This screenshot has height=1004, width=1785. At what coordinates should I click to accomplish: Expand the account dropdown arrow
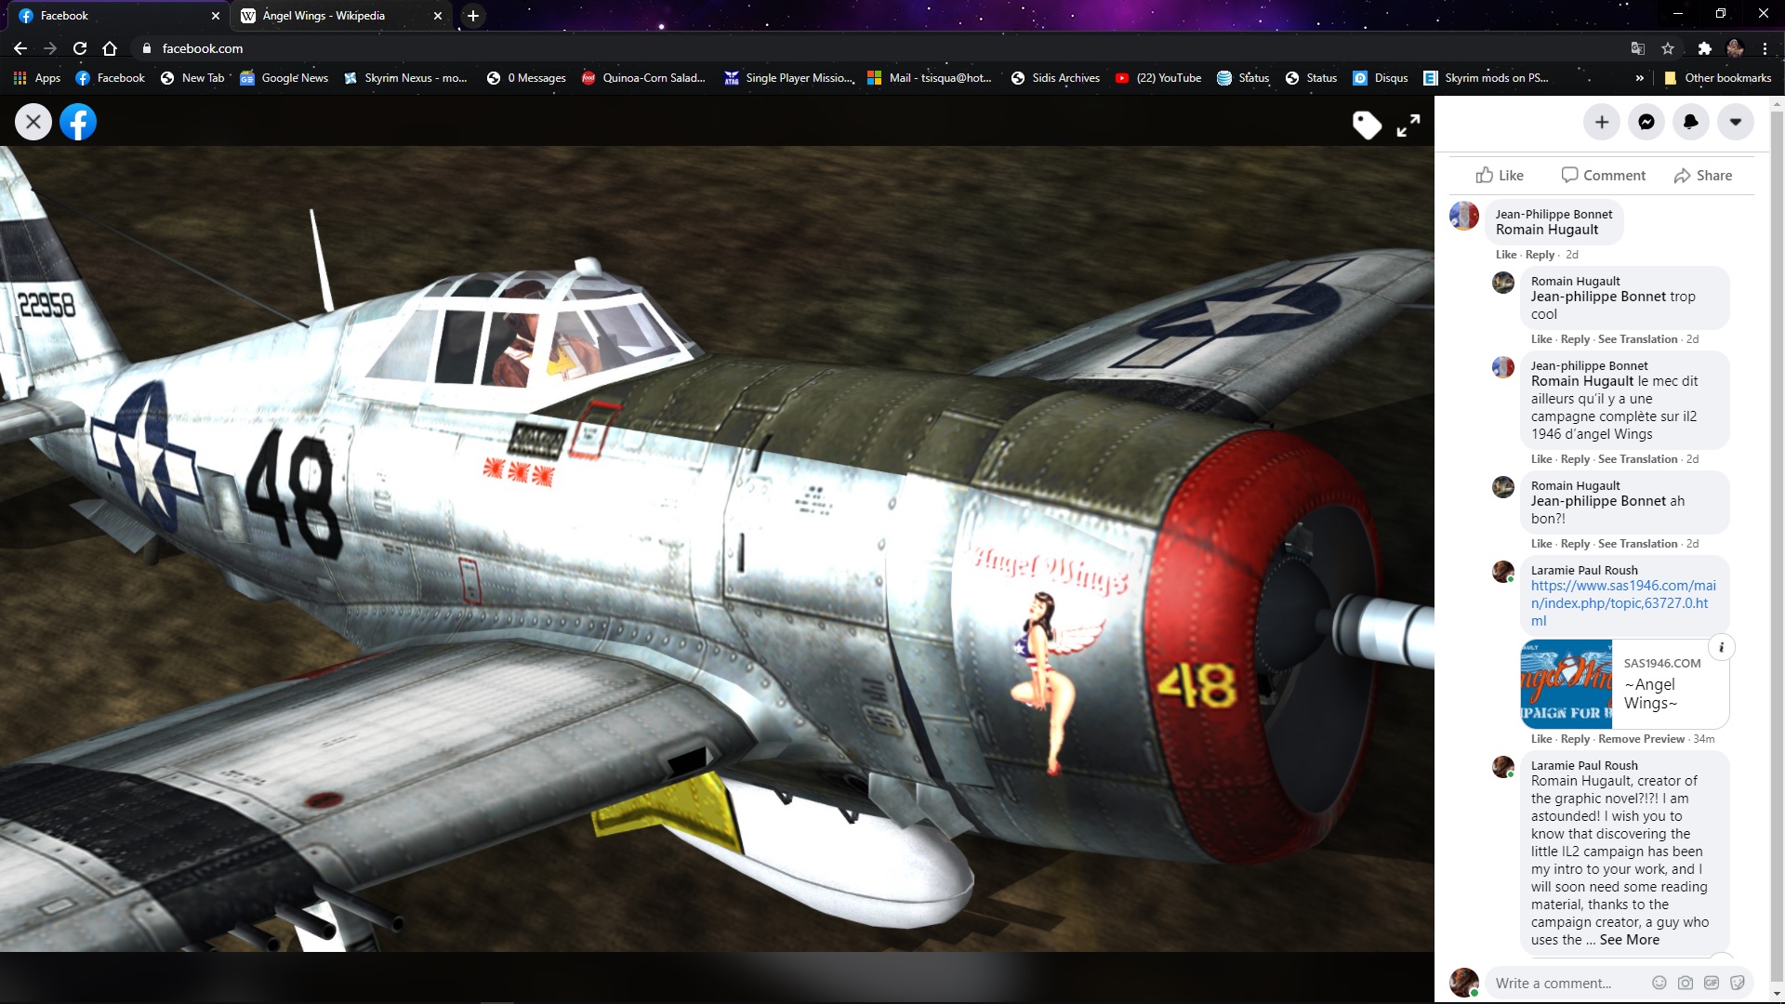tap(1735, 122)
